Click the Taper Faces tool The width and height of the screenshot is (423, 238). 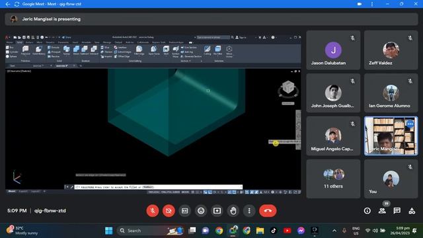click(154, 50)
